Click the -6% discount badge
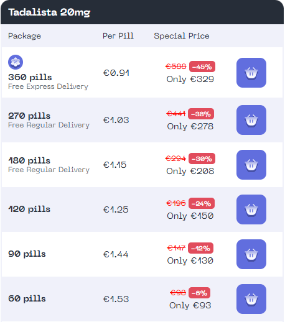The image size is (285, 322). pyautogui.click(x=199, y=293)
